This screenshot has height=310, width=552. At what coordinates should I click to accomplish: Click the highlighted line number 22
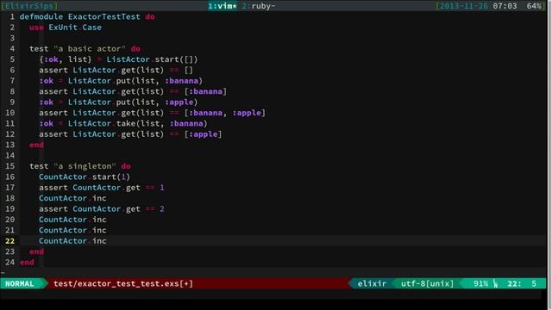pos(9,241)
